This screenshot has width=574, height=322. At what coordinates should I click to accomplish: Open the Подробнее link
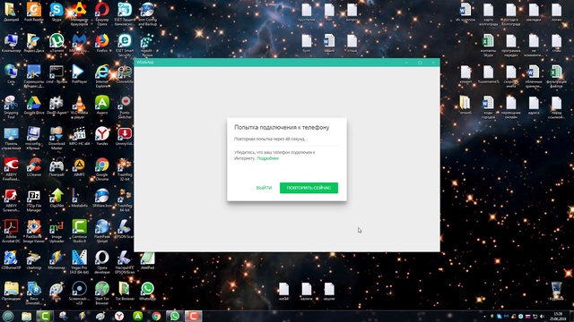[x=267, y=158]
